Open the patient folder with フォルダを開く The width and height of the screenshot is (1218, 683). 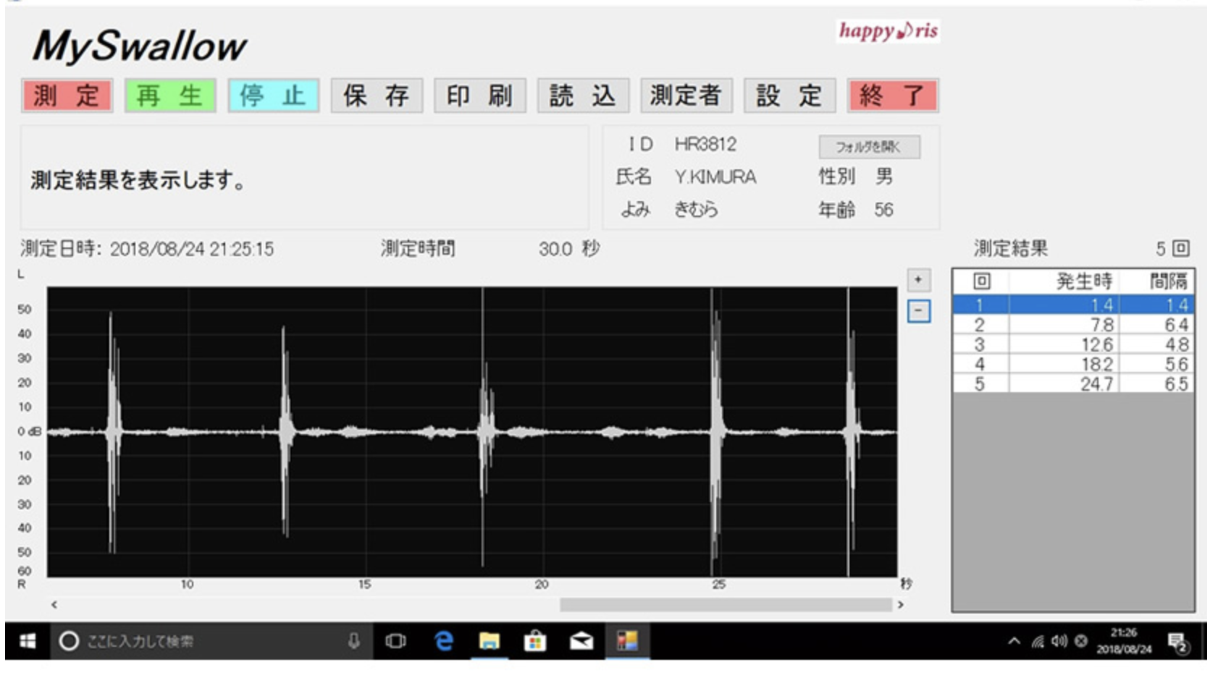pos(869,147)
